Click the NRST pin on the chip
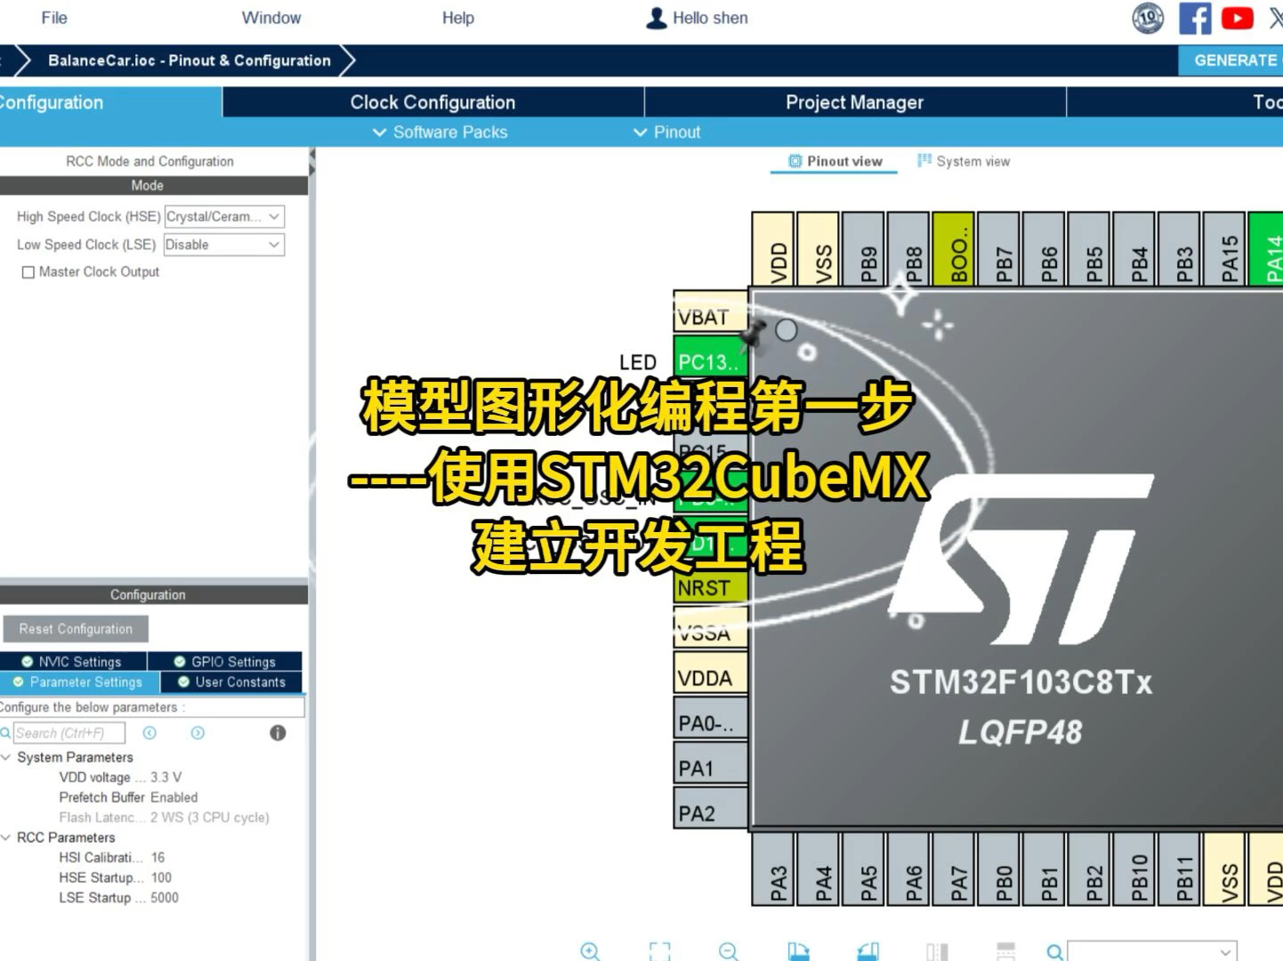 [709, 586]
